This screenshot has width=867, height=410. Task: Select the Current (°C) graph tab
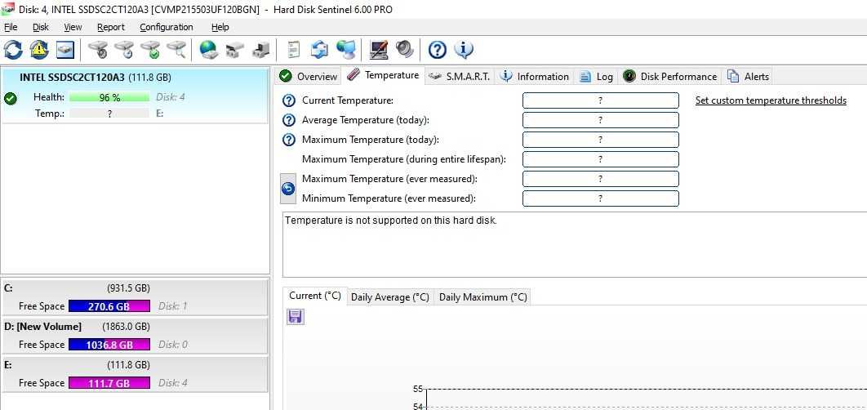314,296
